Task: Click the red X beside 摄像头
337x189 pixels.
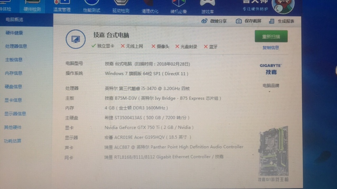Action: pyautogui.click(x=153, y=46)
